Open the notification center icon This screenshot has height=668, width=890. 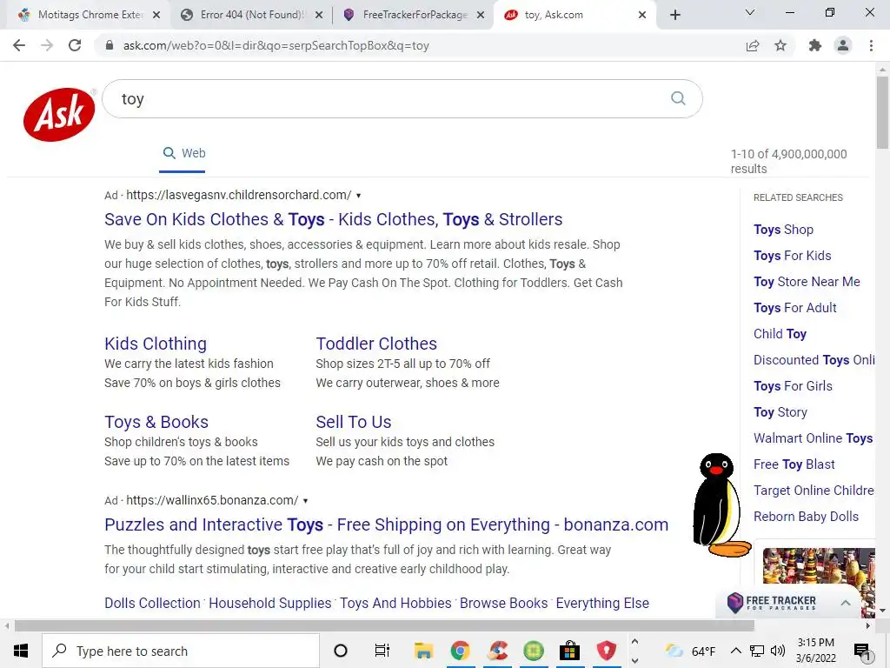point(861,651)
